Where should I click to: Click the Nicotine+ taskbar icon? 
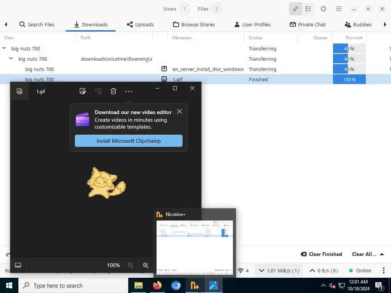point(195,285)
